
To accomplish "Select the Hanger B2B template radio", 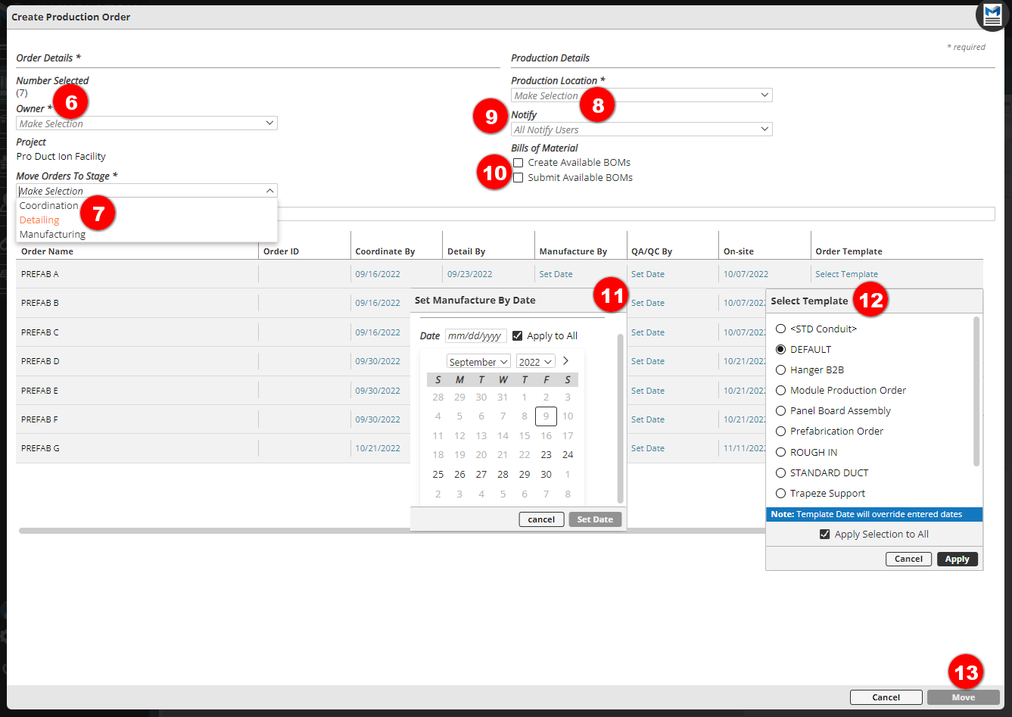I will point(780,370).
